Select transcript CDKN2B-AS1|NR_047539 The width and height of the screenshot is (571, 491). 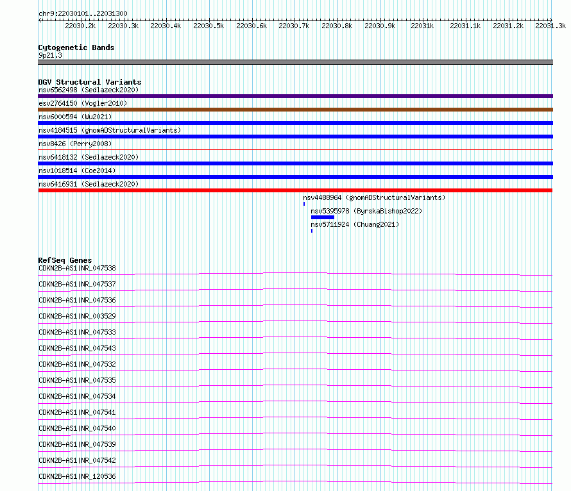pyautogui.click(x=77, y=444)
